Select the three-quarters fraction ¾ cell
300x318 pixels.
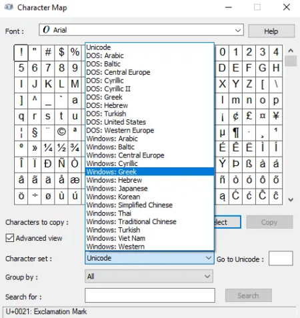[75, 148]
